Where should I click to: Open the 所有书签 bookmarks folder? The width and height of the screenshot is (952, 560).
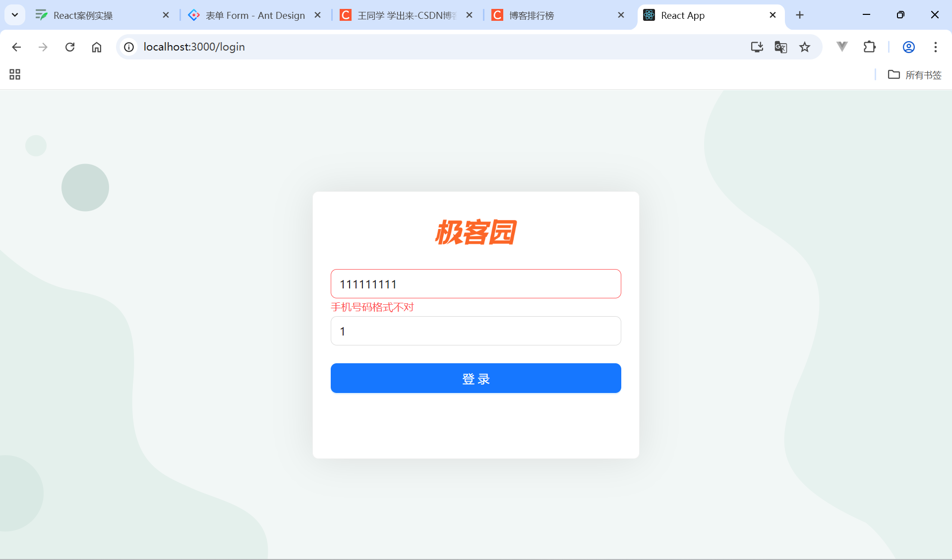point(915,75)
